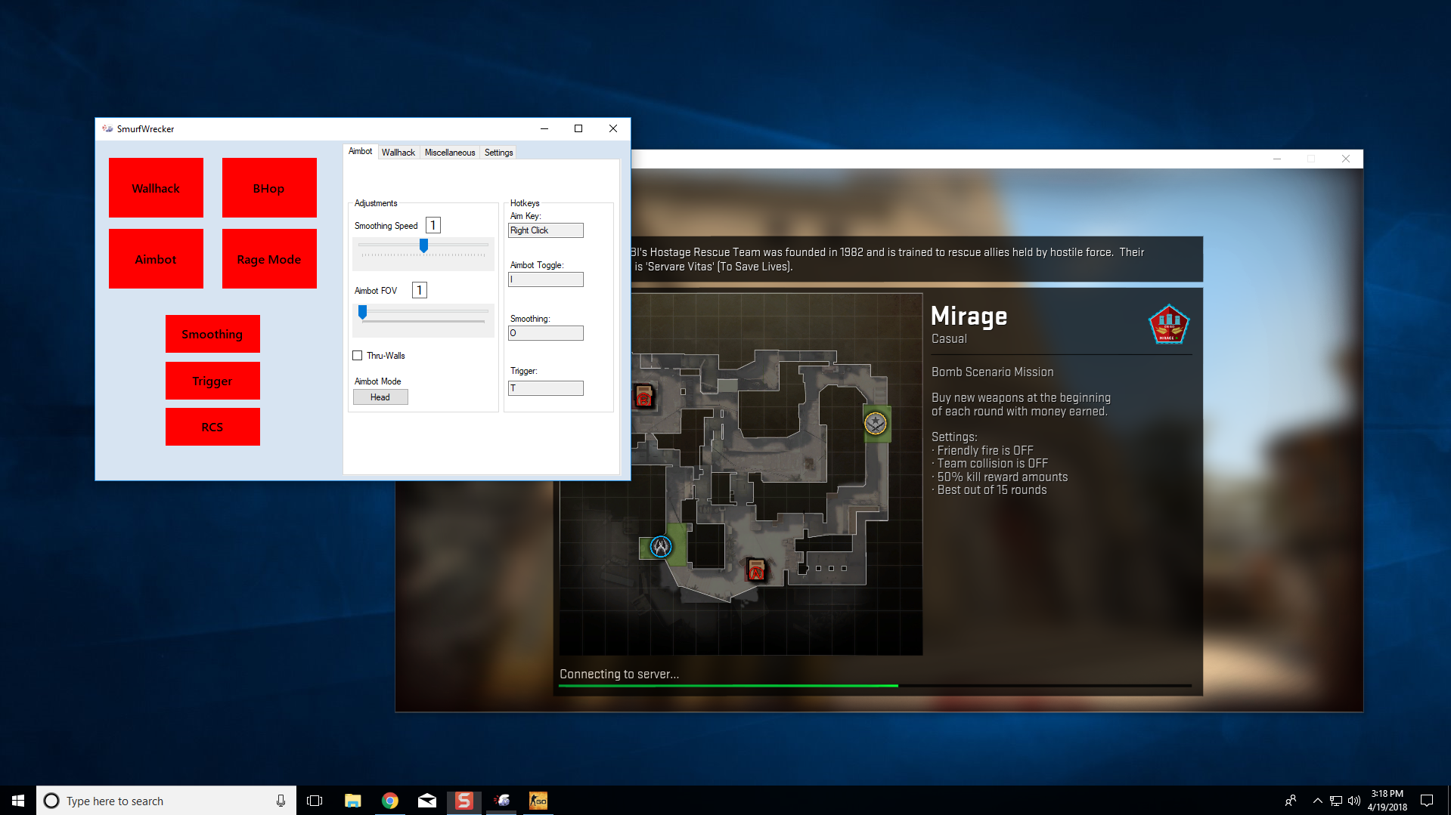Open File Explorer from the taskbar

pyautogui.click(x=352, y=801)
